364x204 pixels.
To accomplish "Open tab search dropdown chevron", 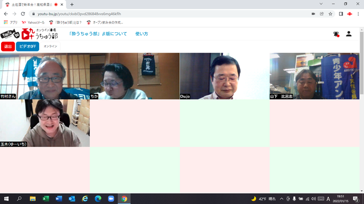I will pyautogui.click(x=321, y=4).
